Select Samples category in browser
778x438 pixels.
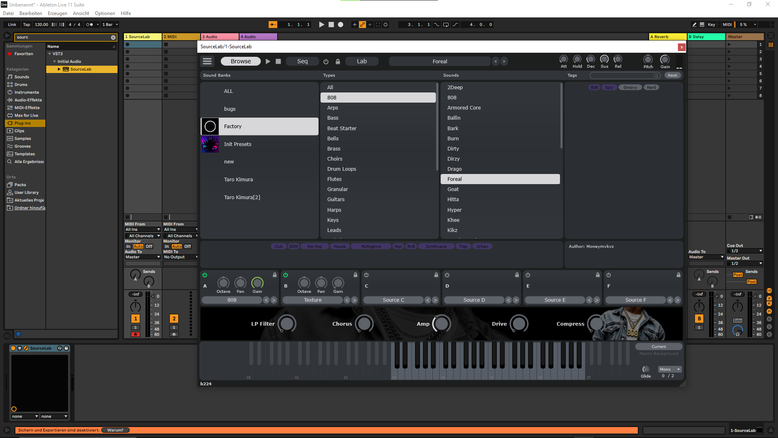pyautogui.click(x=25, y=139)
